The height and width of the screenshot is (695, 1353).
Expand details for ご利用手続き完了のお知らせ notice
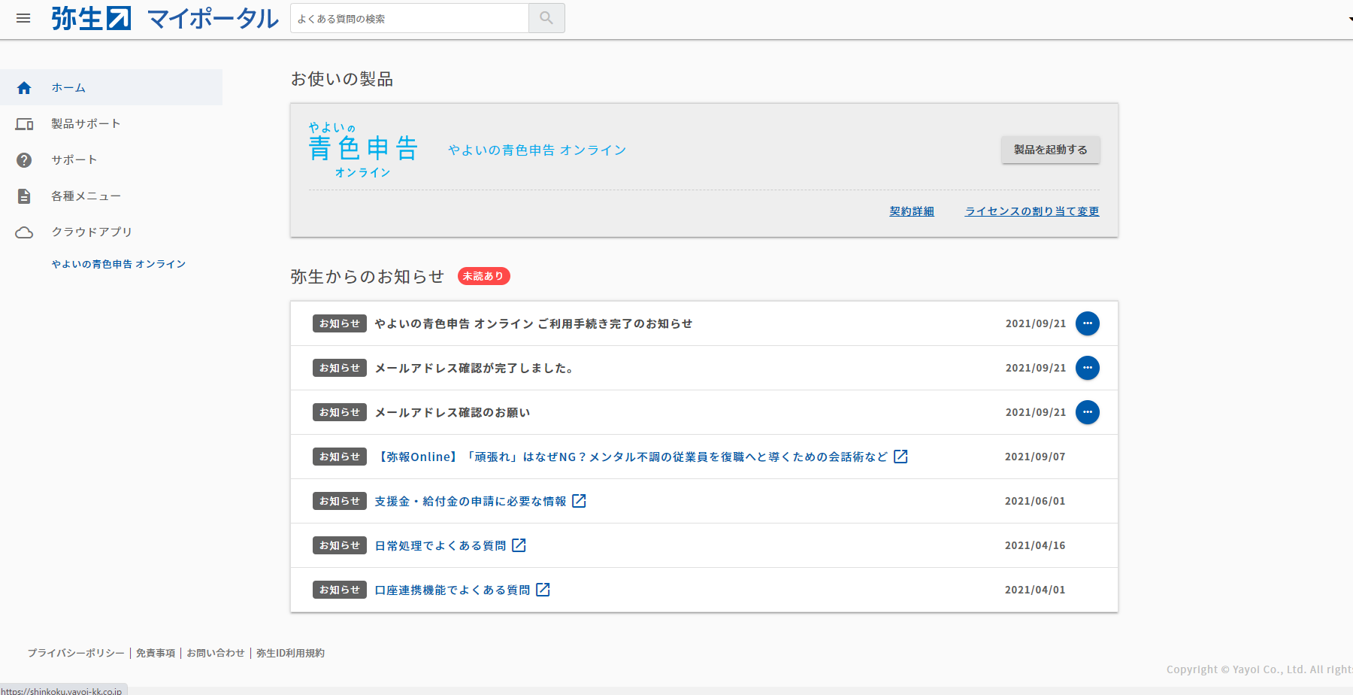[x=1087, y=323]
